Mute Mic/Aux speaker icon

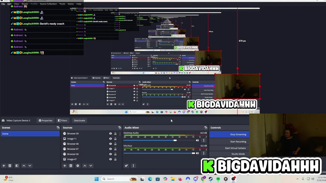tap(197, 153)
